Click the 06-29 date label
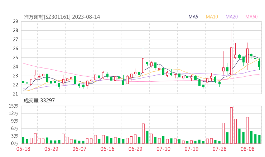Image resolution: width=265 pixels, height=157 pixels. coord(135,149)
